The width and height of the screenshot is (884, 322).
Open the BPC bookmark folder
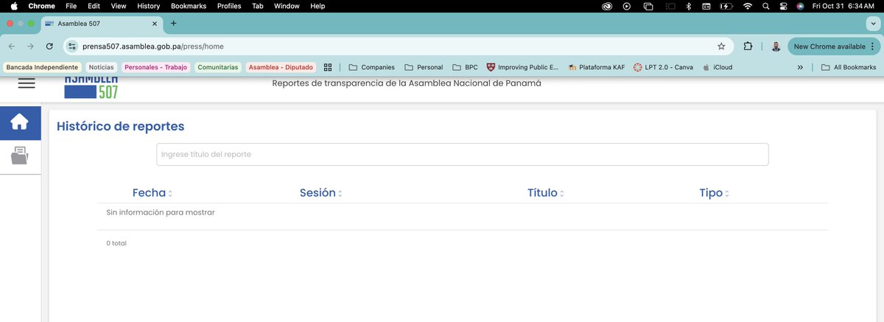click(x=465, y=67)
